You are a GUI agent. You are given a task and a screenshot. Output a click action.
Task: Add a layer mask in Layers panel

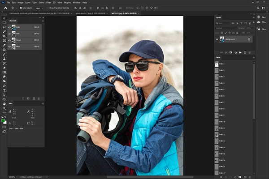[231, 53]
